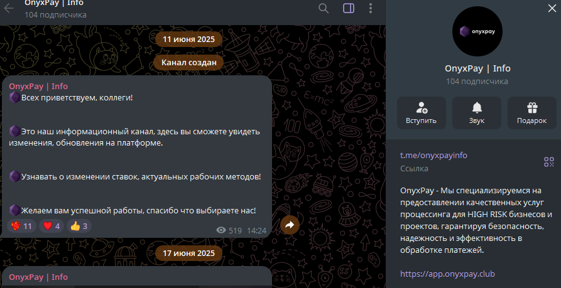
Task: Click the message time 14:24
Action: [x=256, y=230]
